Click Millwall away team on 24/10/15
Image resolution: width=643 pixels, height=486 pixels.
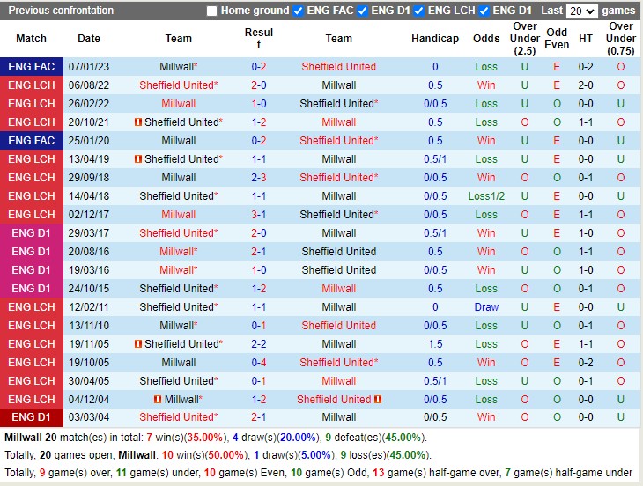(339, 289)
